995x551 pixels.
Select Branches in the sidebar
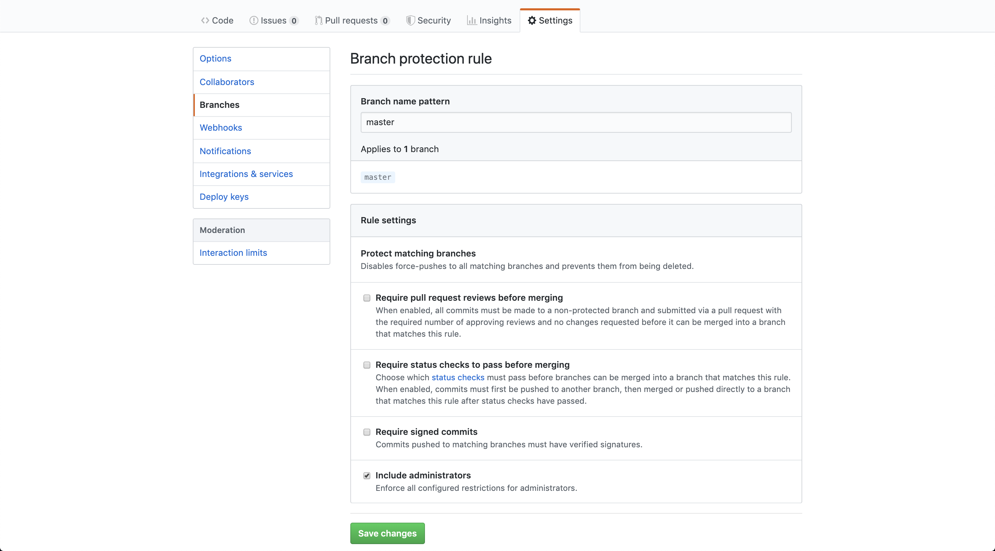point(262,105)
